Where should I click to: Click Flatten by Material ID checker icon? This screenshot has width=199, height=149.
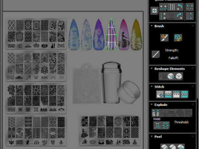[x=180, y=113]
